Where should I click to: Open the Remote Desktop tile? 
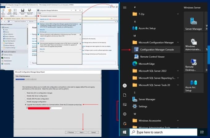tap(194, 63)
